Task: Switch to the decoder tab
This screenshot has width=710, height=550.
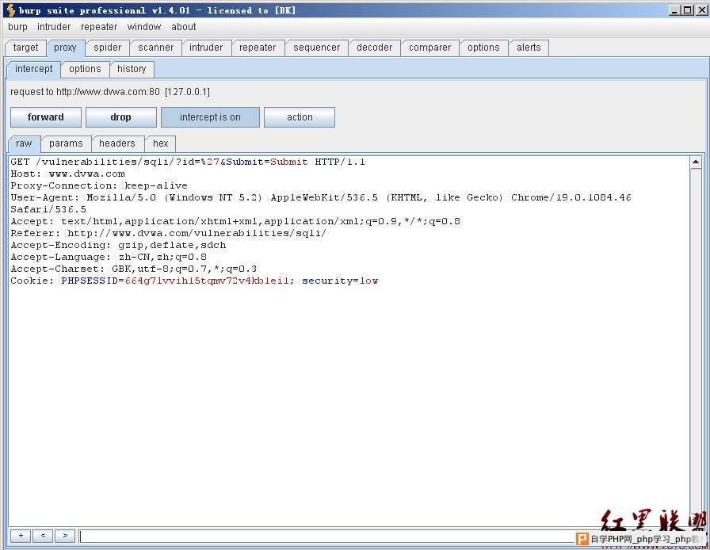Action: [x=375, y=48]
